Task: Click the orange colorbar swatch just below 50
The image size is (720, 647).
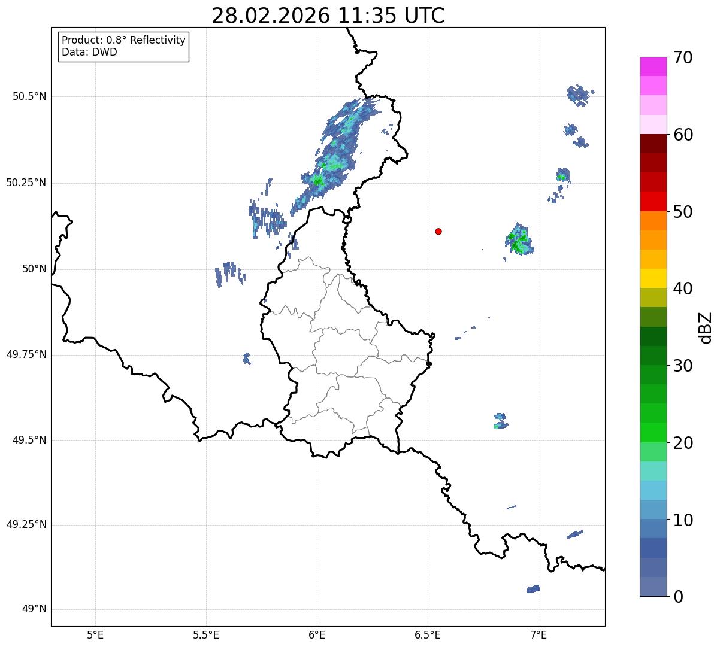Action: (654, 221)
